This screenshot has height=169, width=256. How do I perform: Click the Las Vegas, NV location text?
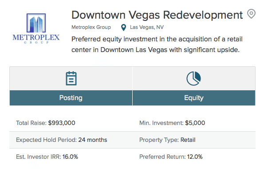(147, 27)
